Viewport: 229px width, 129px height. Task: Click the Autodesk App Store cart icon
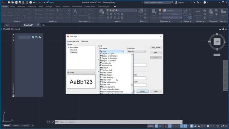[x=194, y=3]
